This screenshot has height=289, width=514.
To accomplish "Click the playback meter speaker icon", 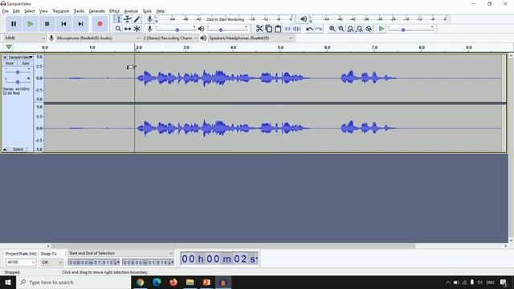I will 304,19.
